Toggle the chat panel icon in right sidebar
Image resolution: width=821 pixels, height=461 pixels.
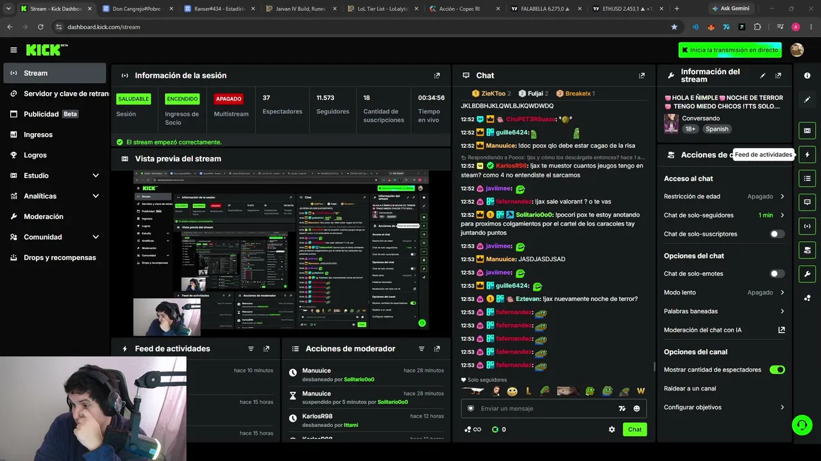click(x=807, y=202)
